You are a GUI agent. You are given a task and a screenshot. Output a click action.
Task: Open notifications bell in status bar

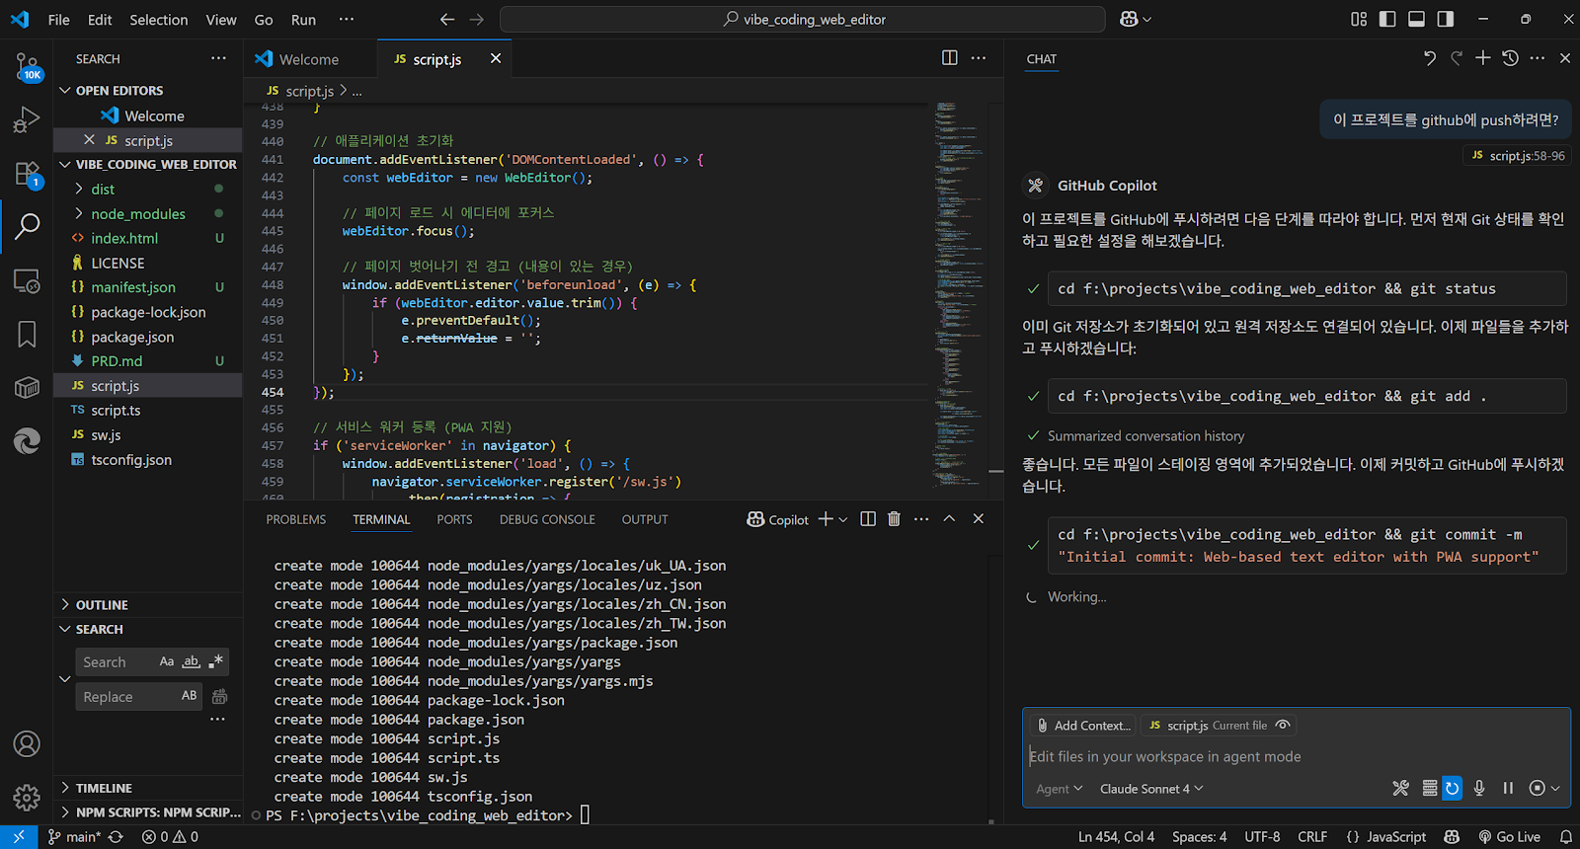point(1565,837)
